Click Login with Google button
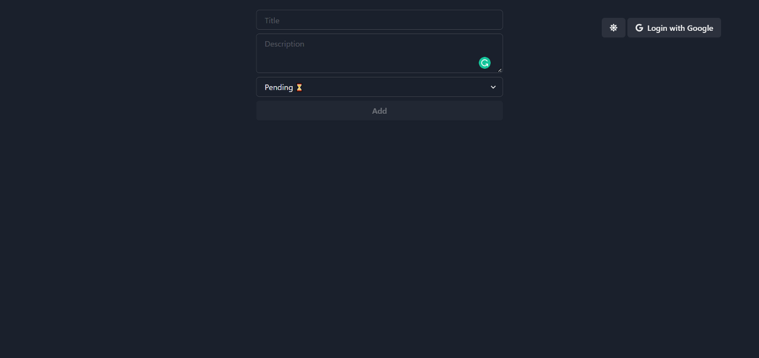Viewport: 759px width, 358px height. pos(674,28)
